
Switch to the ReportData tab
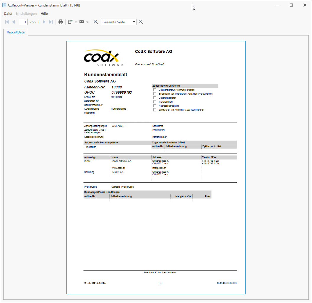(15, 32)
